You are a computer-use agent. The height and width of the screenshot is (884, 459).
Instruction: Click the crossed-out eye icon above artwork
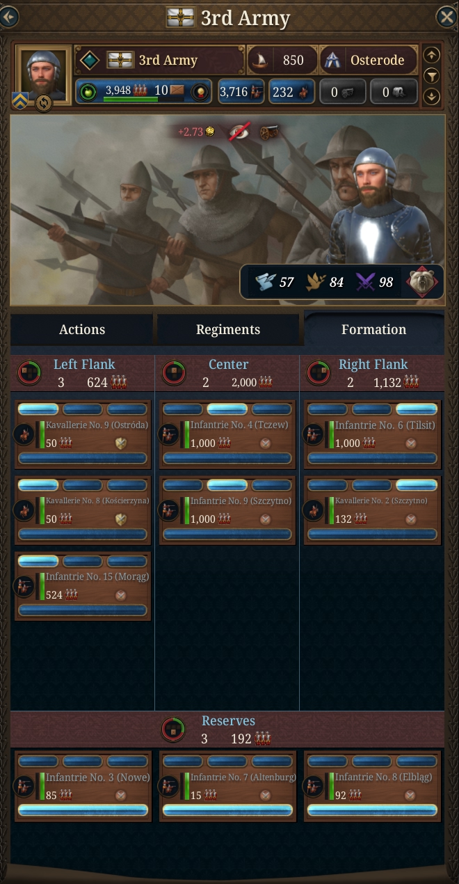(x=241, y=132)
